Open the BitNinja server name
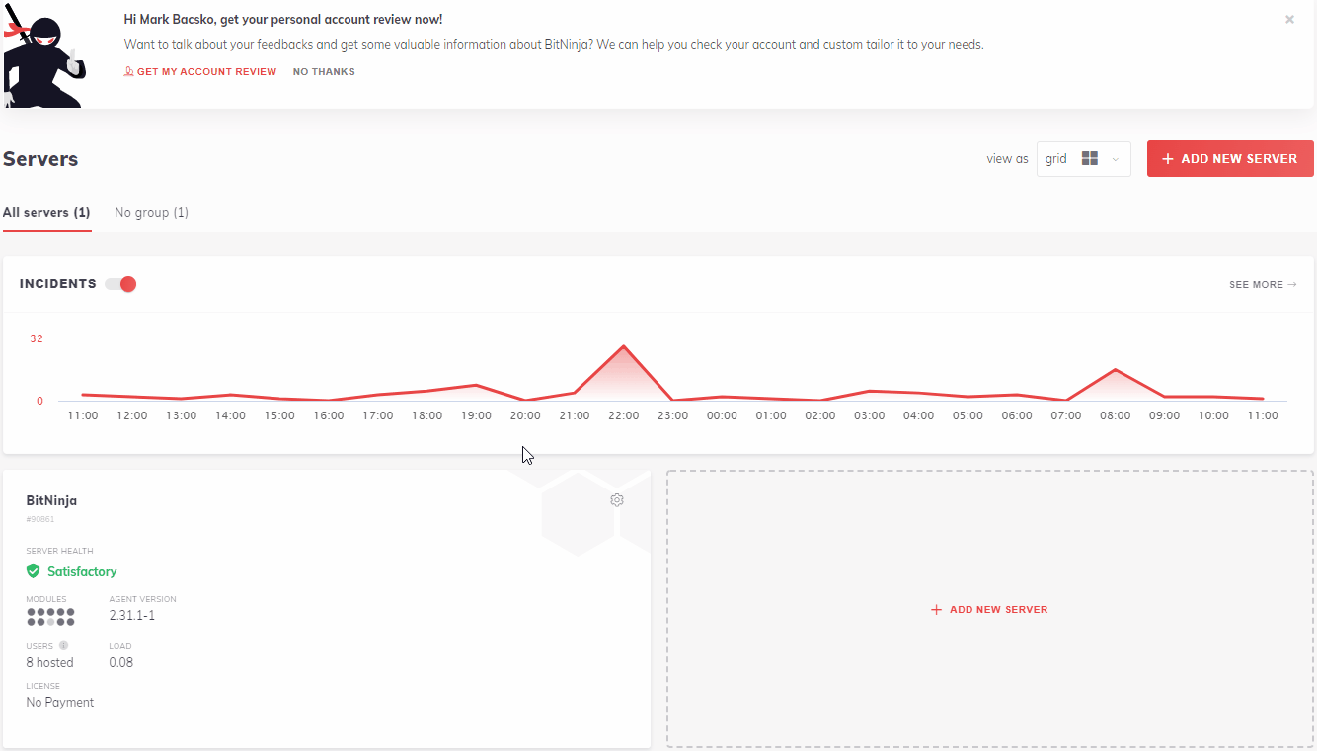Image resolution: width=1317 pixels, height=751 pixels. [x=51, y=500]
